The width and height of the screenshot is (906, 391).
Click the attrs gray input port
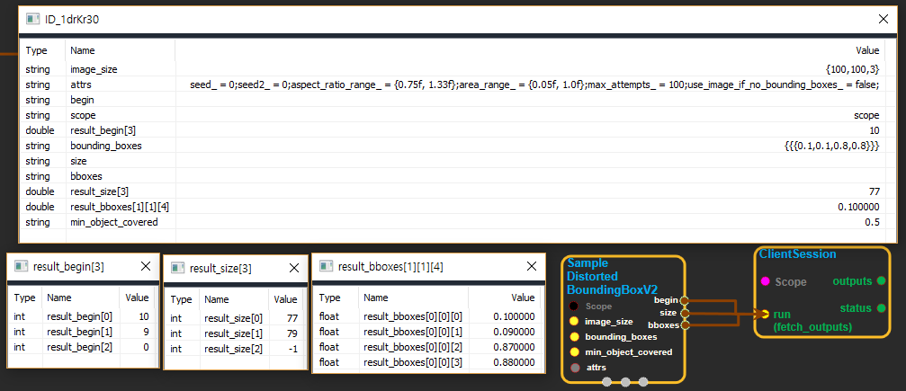(x=574, y=367)
